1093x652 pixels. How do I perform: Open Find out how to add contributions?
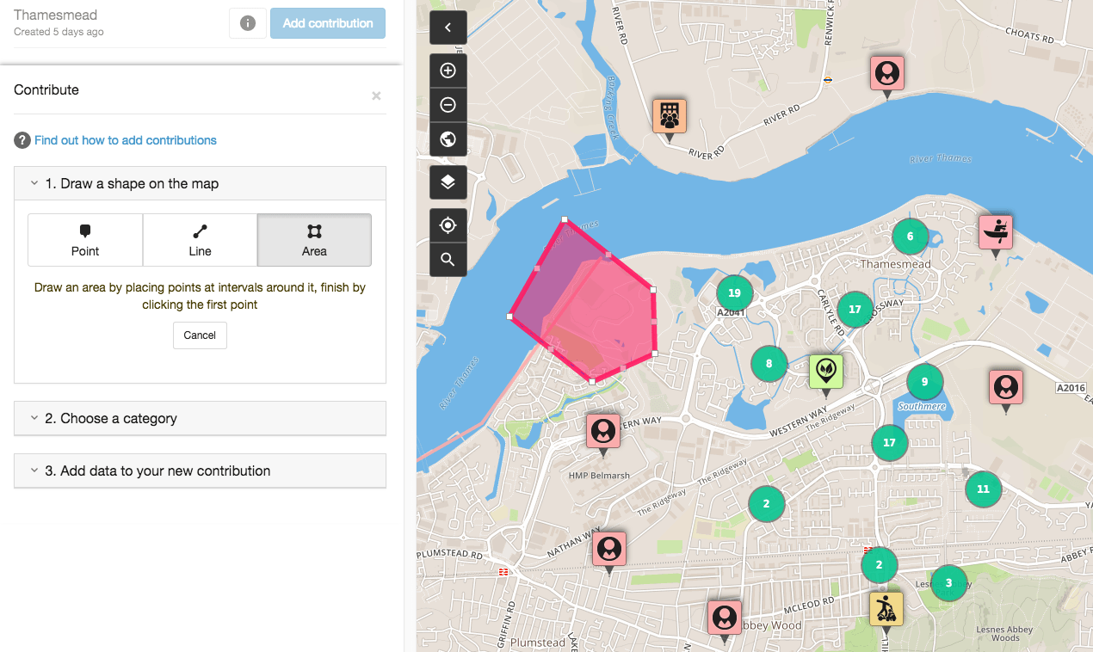tap(124, 140)
